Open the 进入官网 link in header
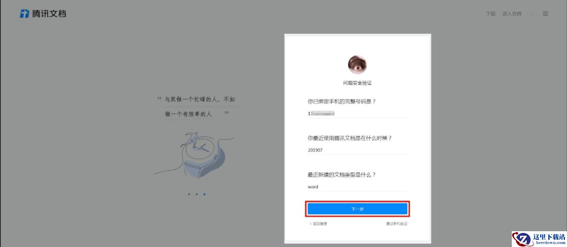 pyautogui.click(x=512, y=14)
